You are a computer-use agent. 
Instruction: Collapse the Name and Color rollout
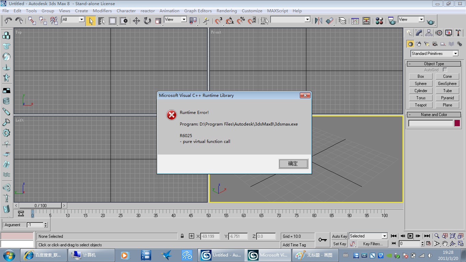click(x=434, y=115)
